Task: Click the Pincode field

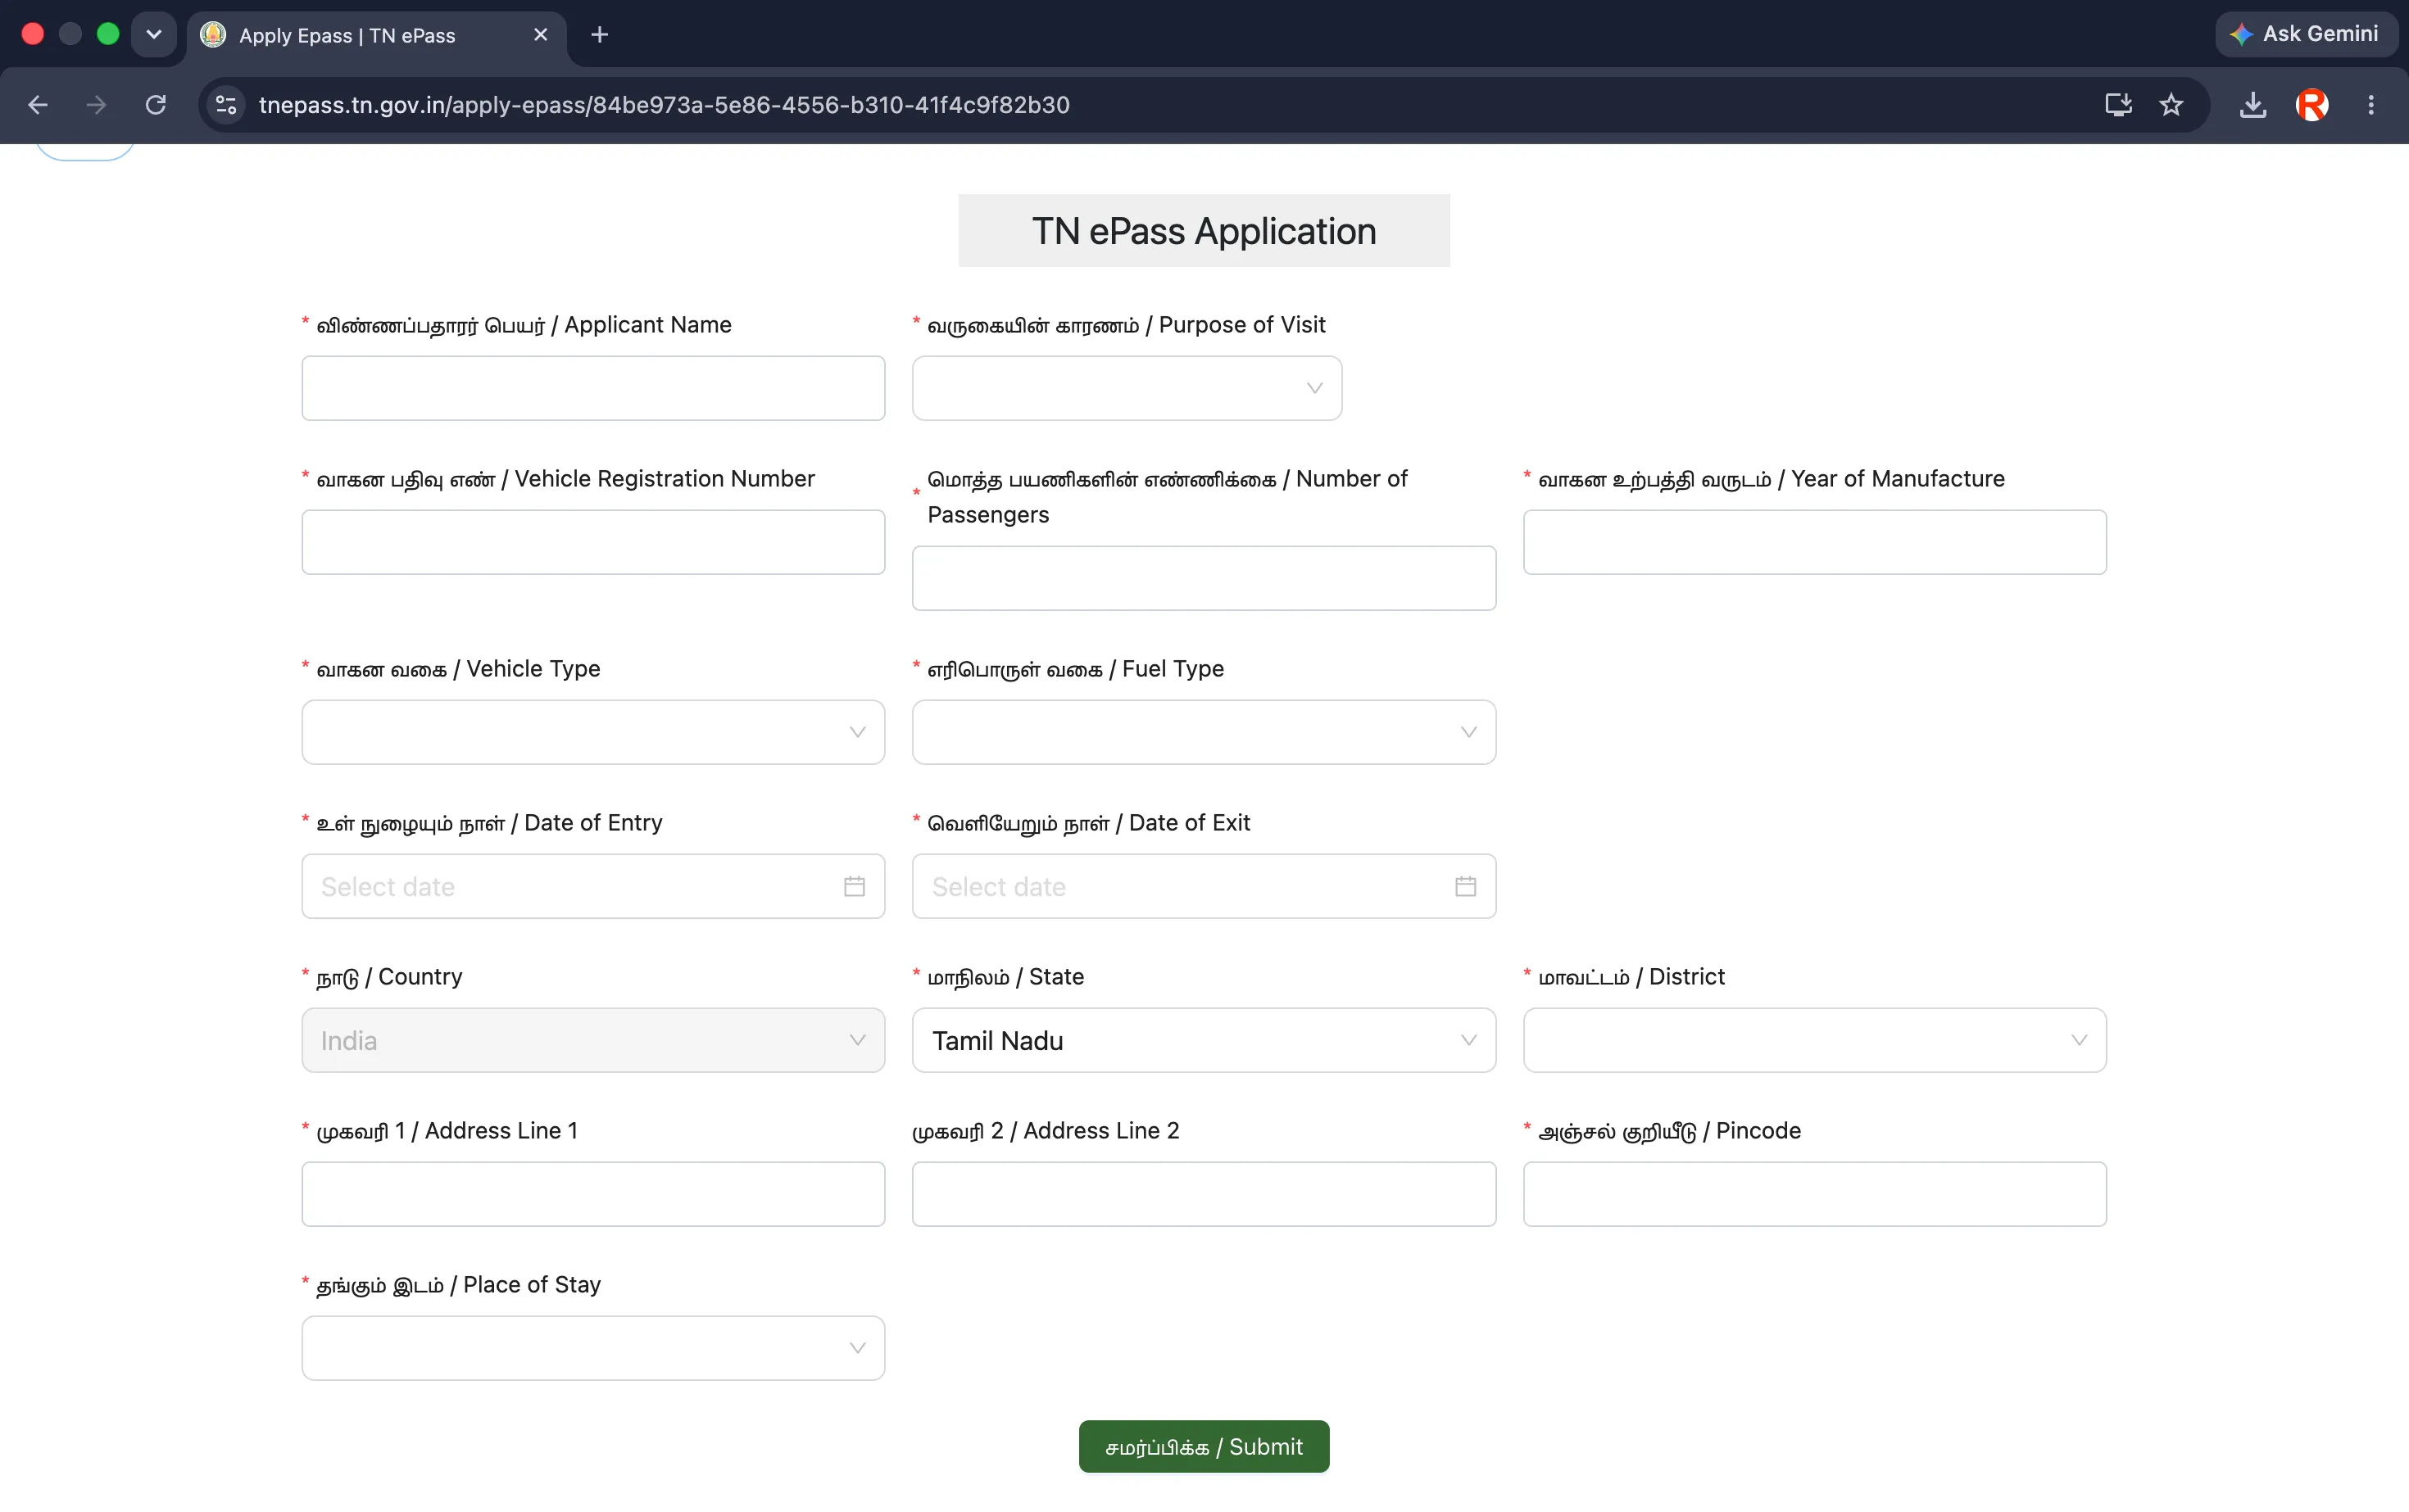Action: tap(1815, 1194)
